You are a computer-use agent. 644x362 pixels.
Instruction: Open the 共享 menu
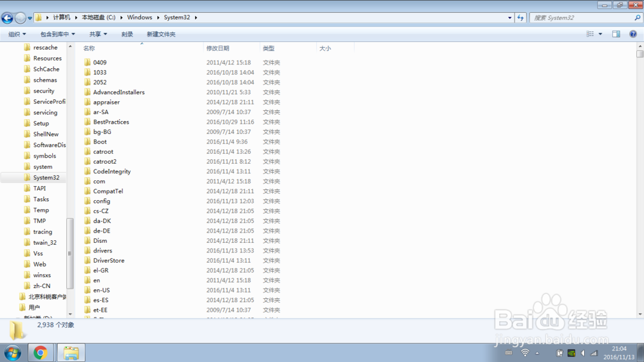click(98, 34)
